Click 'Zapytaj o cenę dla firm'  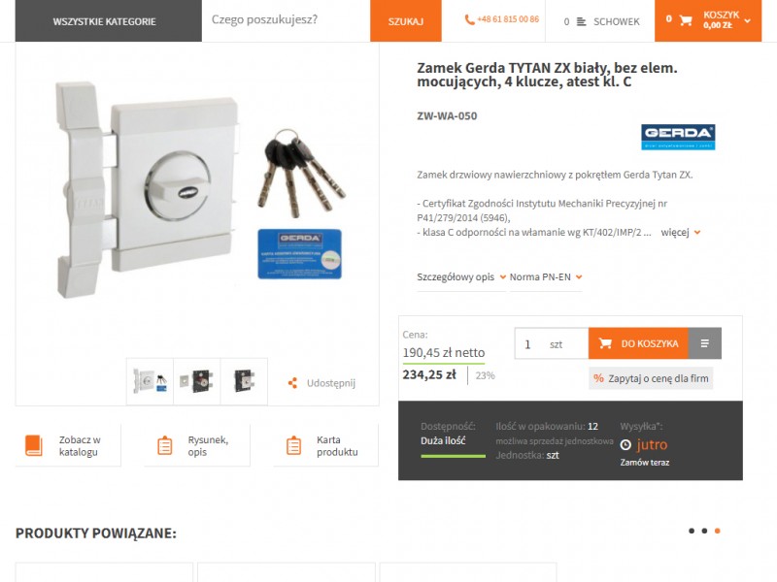[x=651, y=378]
